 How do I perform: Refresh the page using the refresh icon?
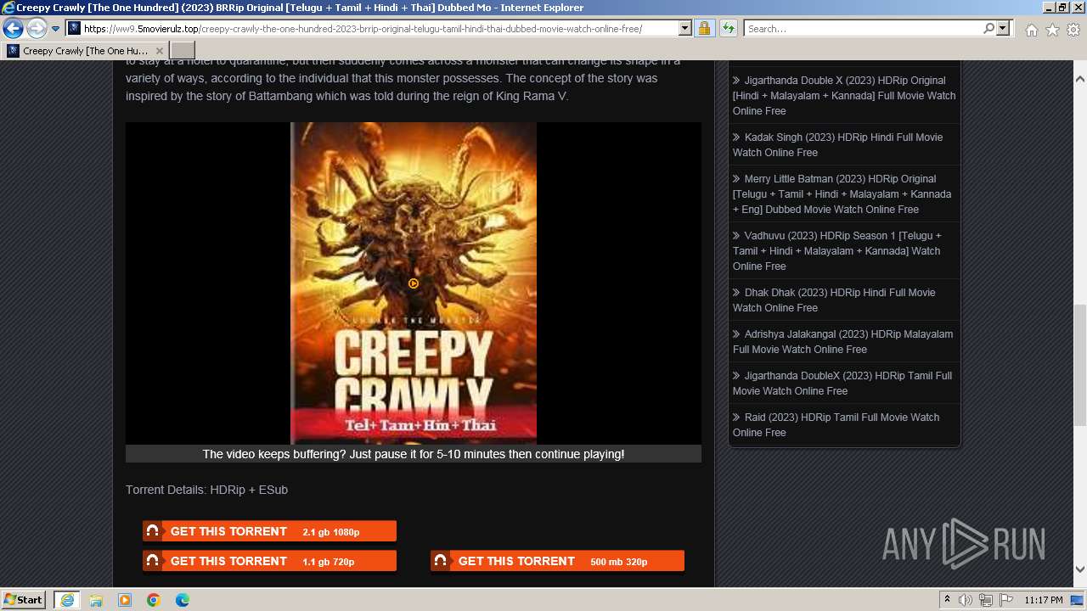point(728,29)
